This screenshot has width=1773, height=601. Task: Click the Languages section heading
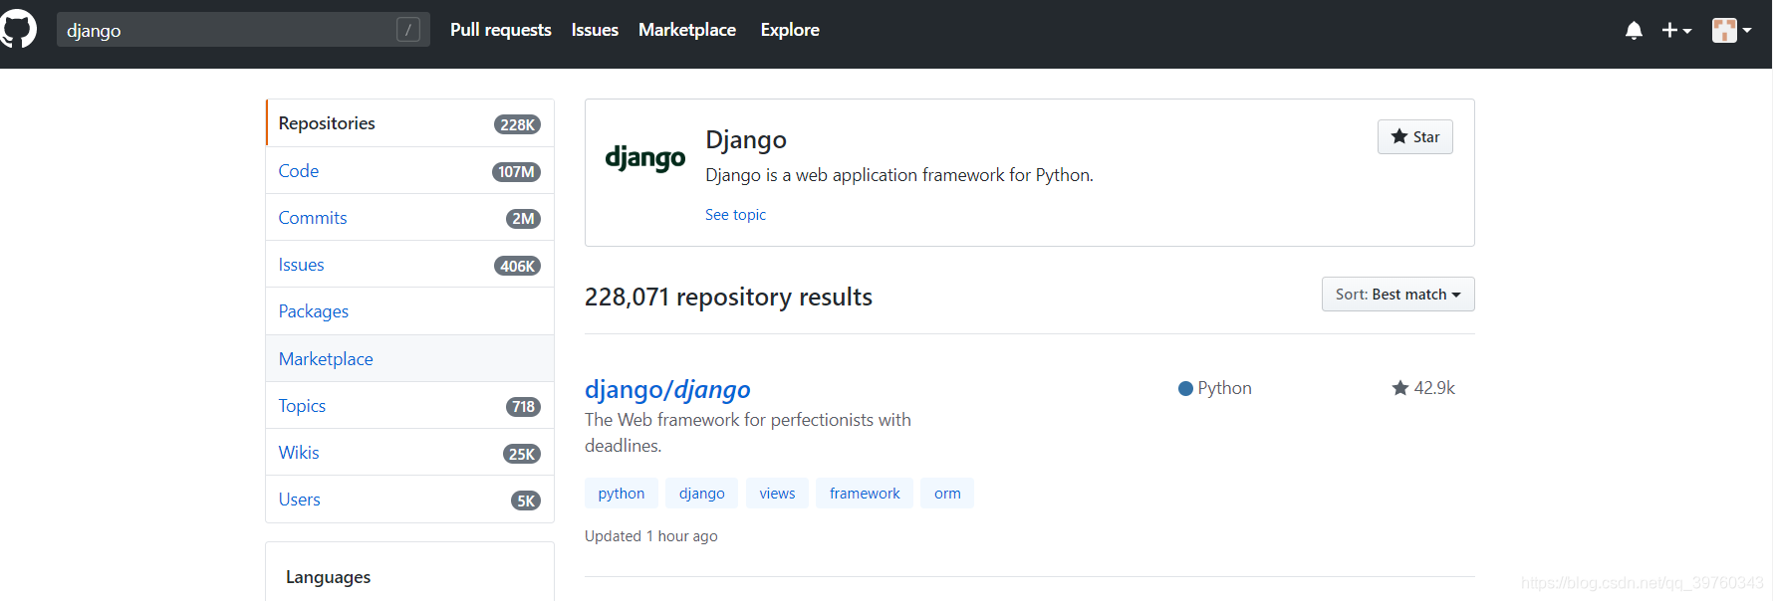point(328,576)
